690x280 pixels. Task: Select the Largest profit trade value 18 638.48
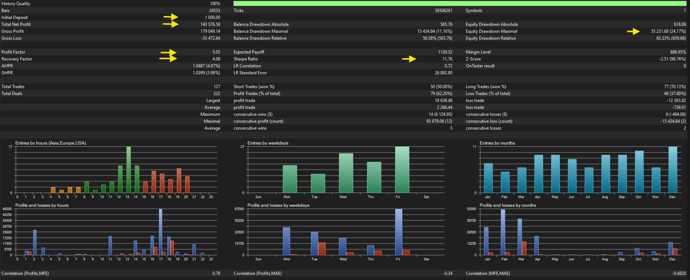click(443, 100)
